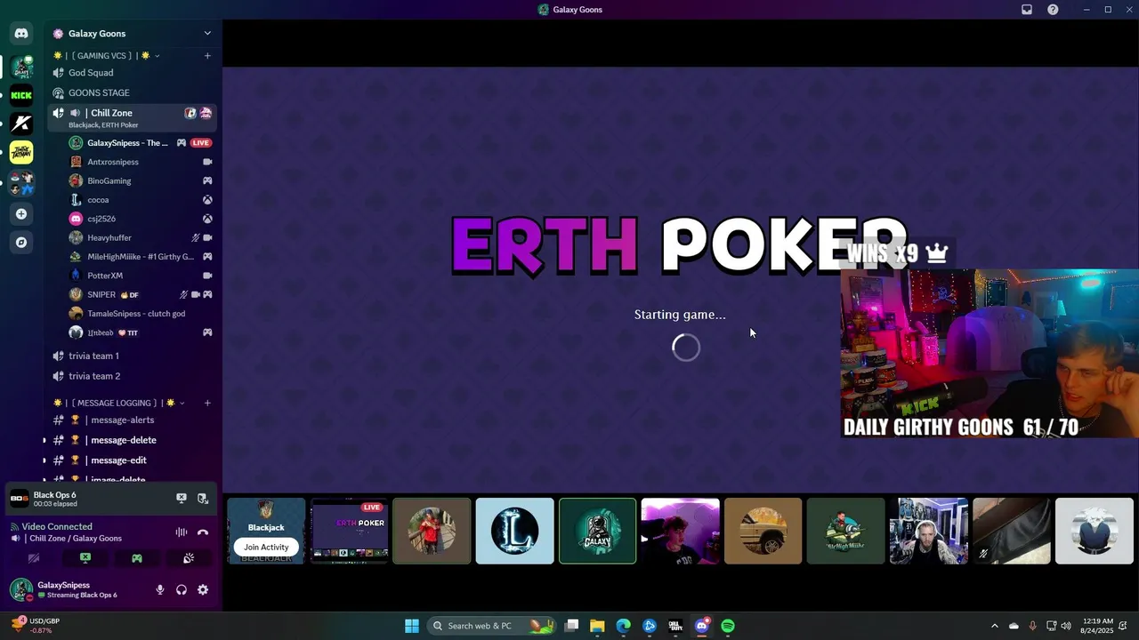Open Galaxy Goons server dropdown menu
This screenshot has width=1139, height=640.
coord(207,34)
